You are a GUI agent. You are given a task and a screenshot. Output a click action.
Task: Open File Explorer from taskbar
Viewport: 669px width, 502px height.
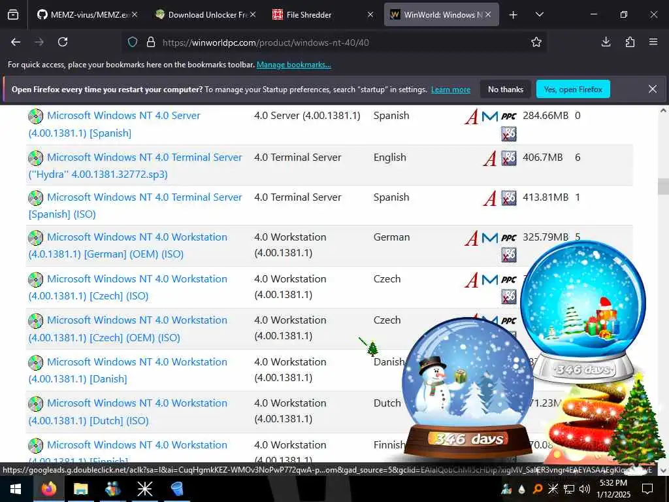point(80,489)
